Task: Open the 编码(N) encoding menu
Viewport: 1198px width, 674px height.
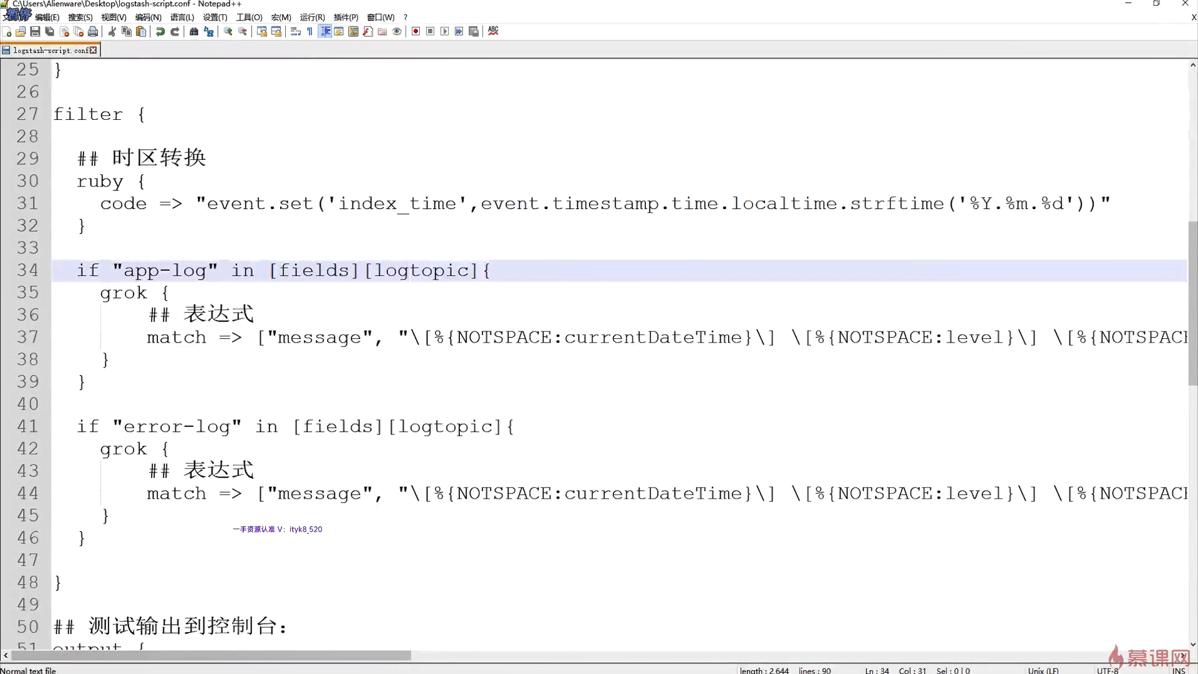Action: coord(148,17)
